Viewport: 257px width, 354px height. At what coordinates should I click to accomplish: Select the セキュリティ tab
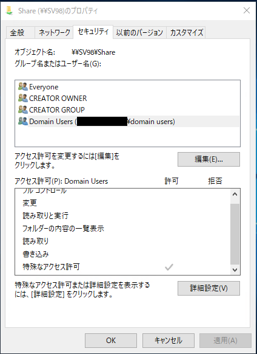point(93,32)
